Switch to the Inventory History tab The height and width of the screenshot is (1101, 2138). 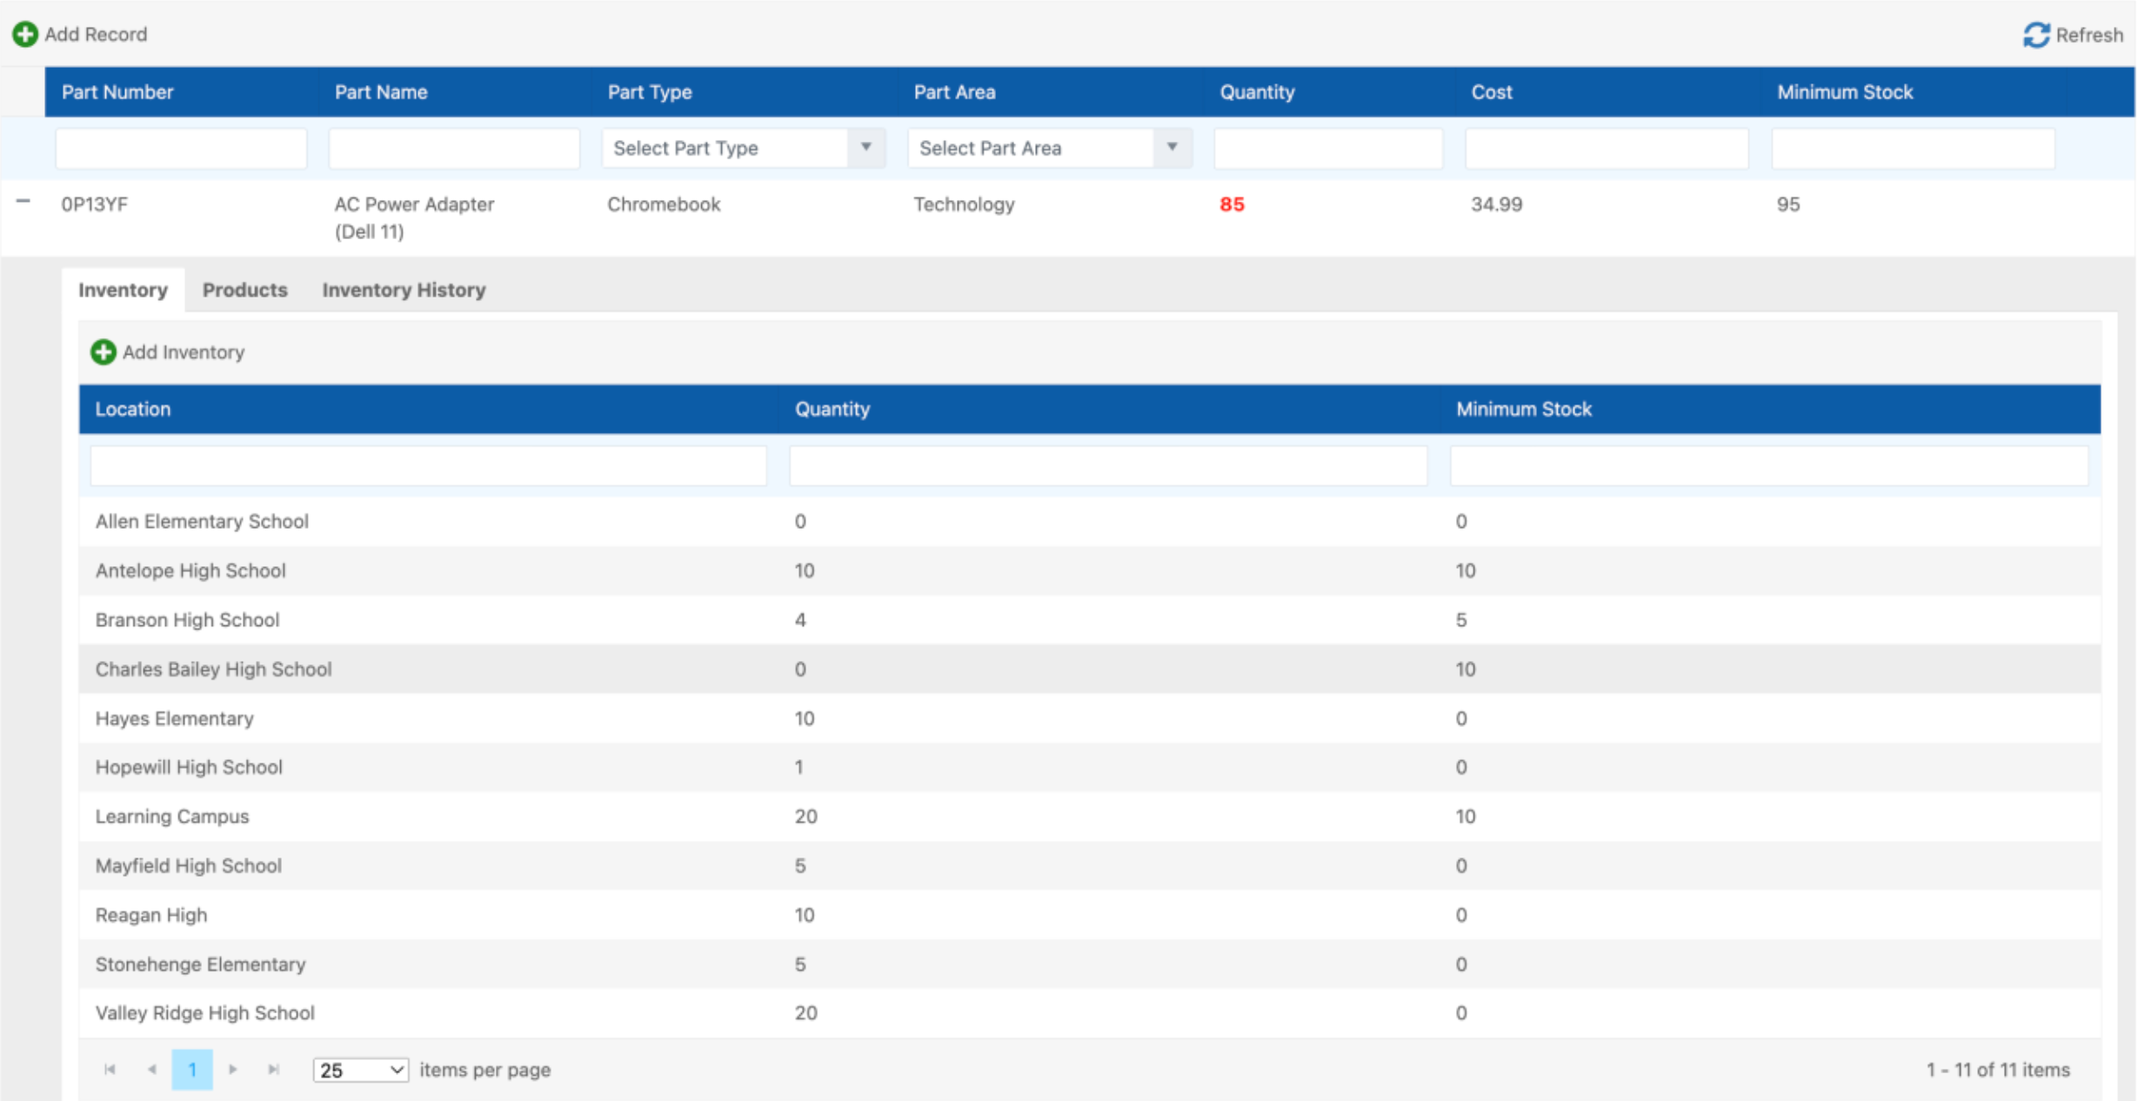404,290
